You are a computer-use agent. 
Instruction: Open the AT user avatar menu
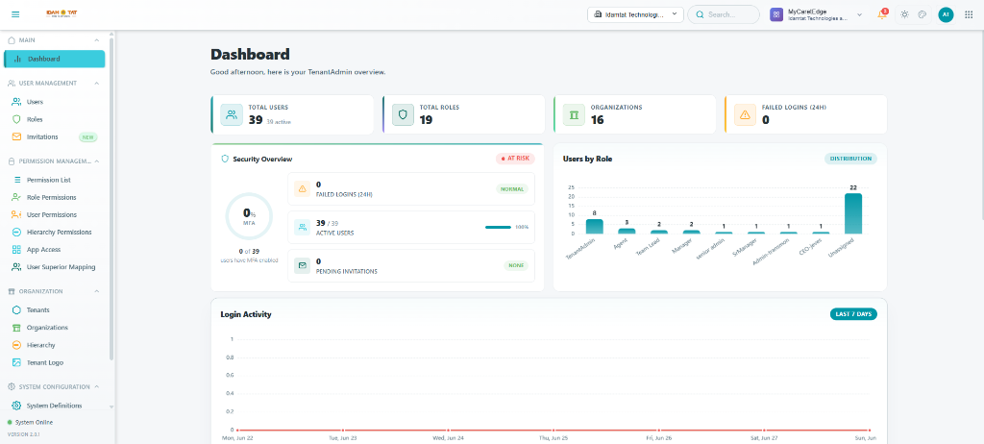946,14
